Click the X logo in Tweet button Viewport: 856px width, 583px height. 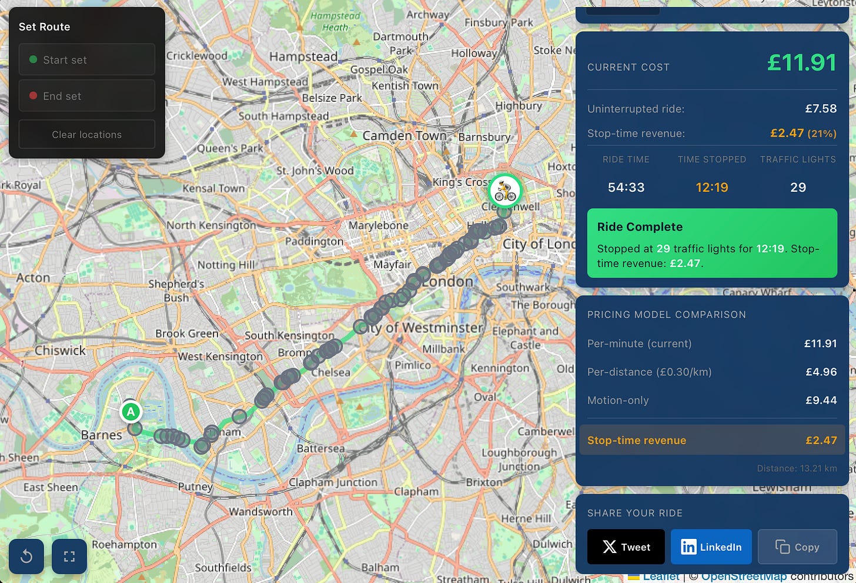pyautogui.click(x=610, y=547)
